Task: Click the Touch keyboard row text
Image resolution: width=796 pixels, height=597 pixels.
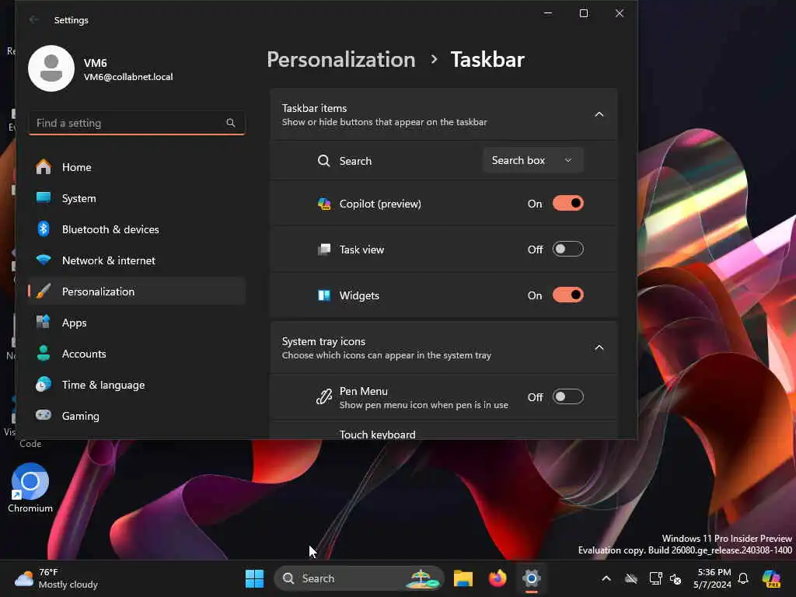Action: click(377, 435)
